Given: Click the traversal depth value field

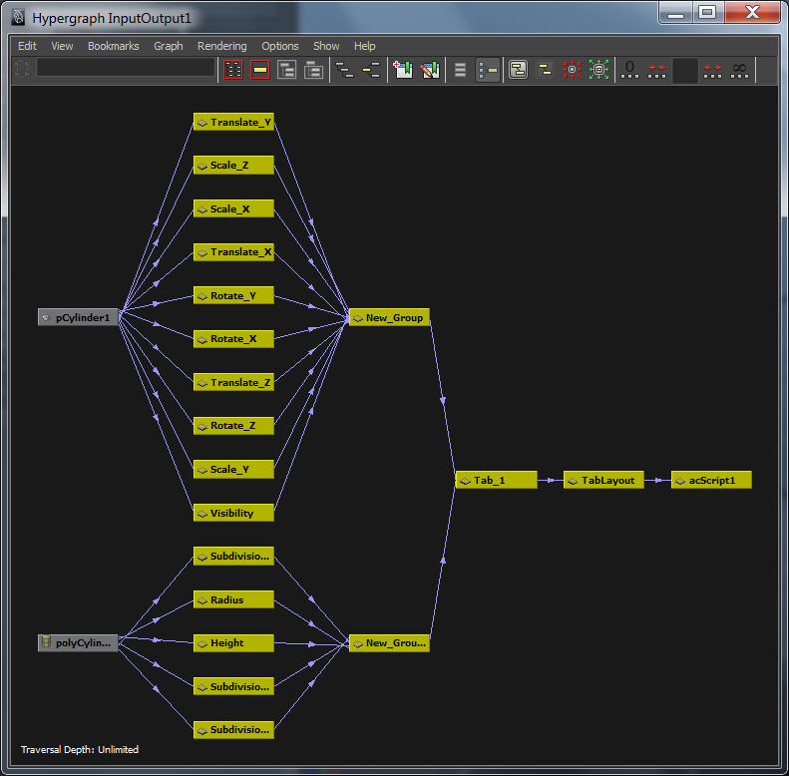Looking at the screenshot, I should click(x=685, y=70).
